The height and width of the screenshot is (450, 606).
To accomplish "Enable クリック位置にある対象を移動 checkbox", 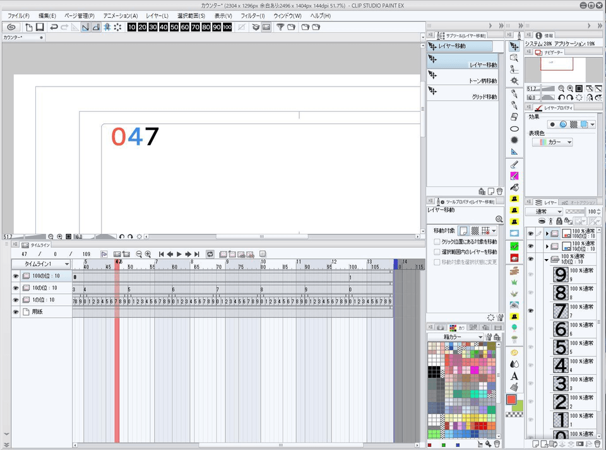I will (x=437, y=241).
